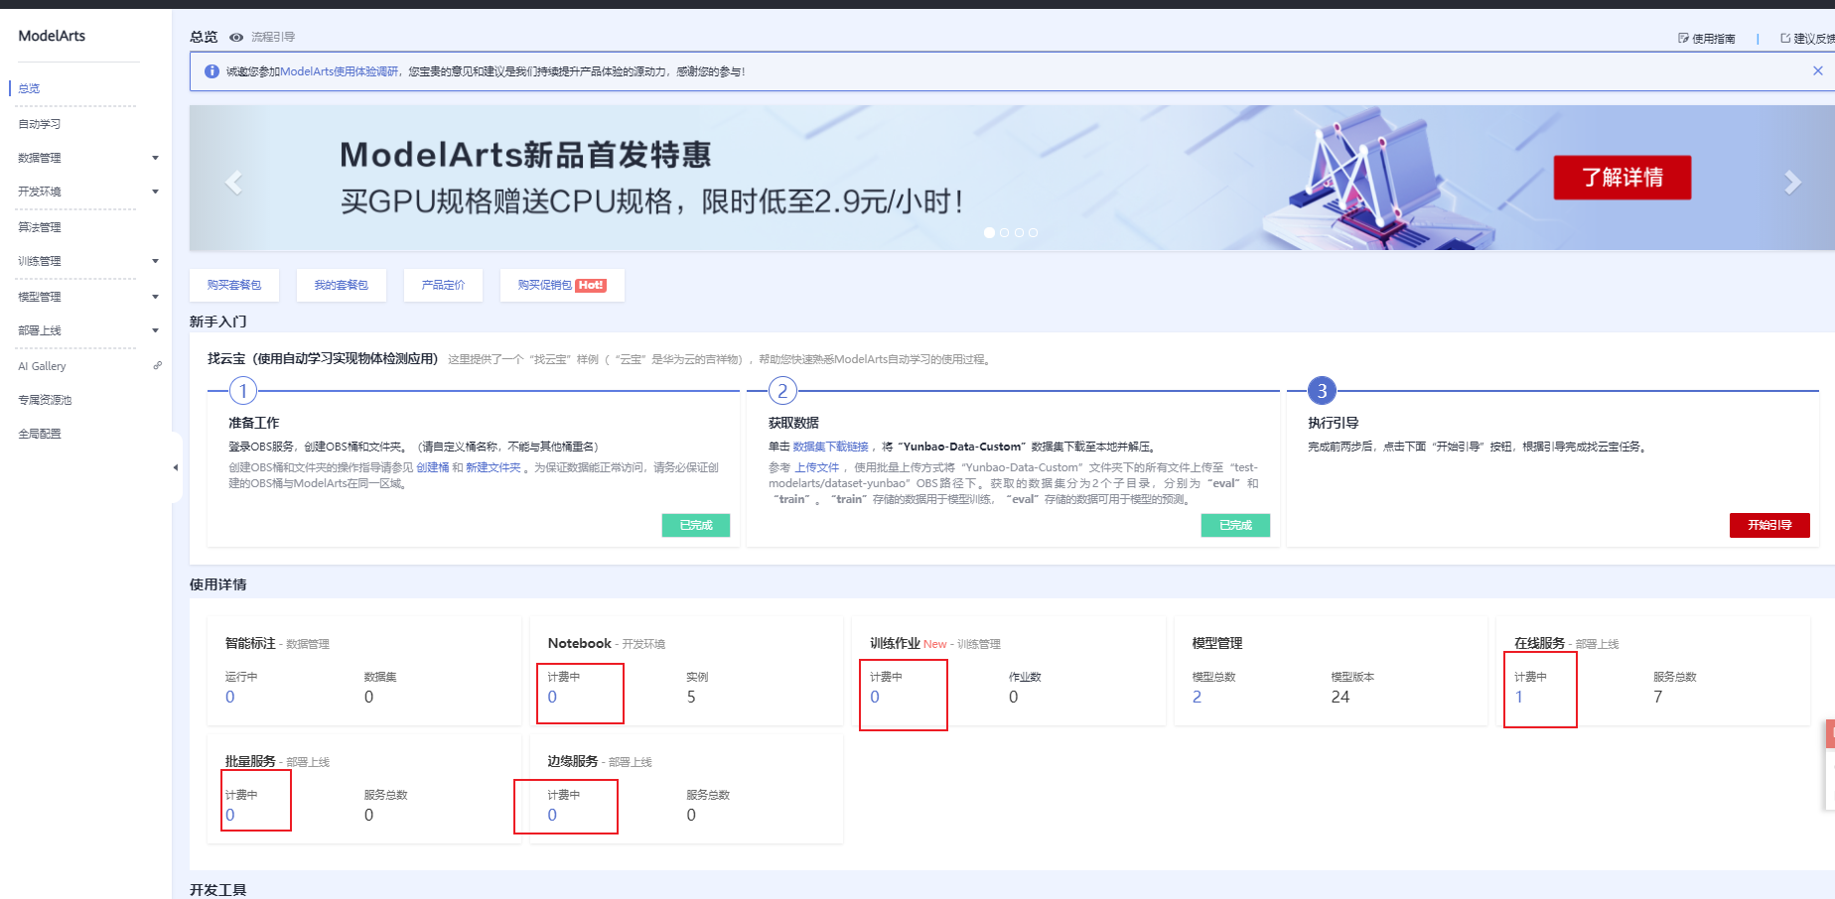This screenshot has width=1835, height=899.
Task: Click the eye icon beside 流程引导
Action: click(x=236, y=38)
